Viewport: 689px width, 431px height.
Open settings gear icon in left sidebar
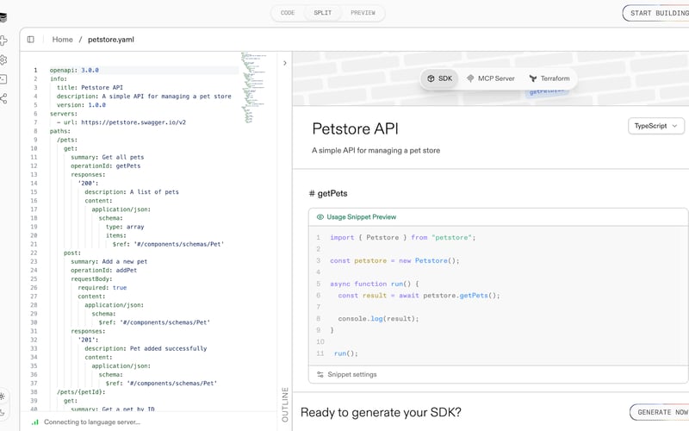coord(3,59)
